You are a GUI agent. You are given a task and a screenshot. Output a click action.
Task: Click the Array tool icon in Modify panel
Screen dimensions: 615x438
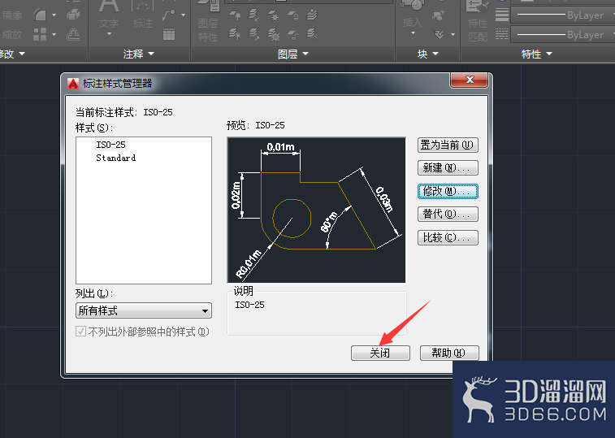coord(40,34)
